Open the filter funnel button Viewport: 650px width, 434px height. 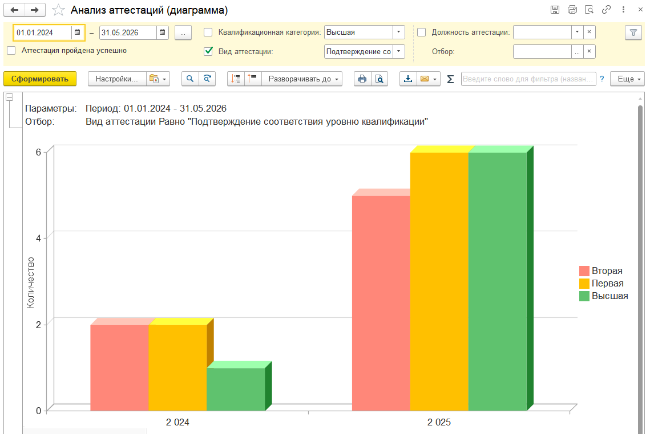click(x=633, y=32)
